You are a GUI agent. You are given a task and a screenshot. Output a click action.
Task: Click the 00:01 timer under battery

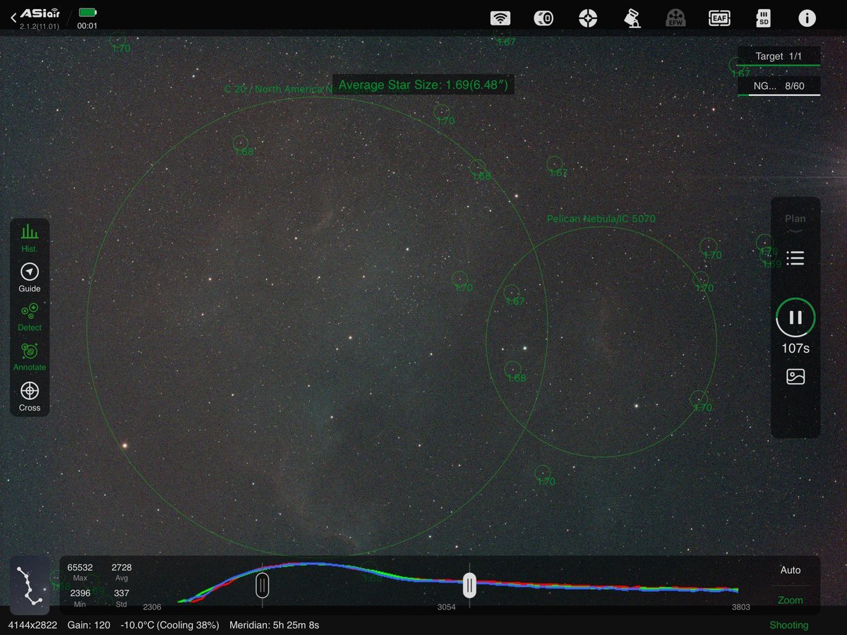[87, 25]
